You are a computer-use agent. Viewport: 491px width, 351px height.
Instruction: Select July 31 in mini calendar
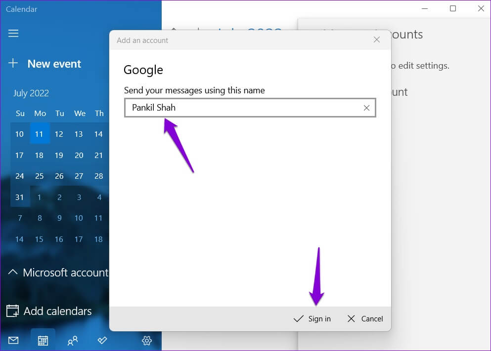click(19, 197)
